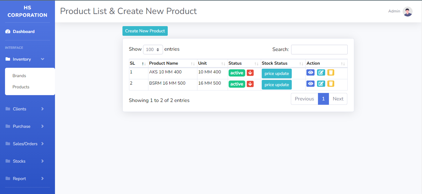The width and height of the screenshot is (422, 194).
Task: Open Products submenu item
Action: click(x=21, y=87)
